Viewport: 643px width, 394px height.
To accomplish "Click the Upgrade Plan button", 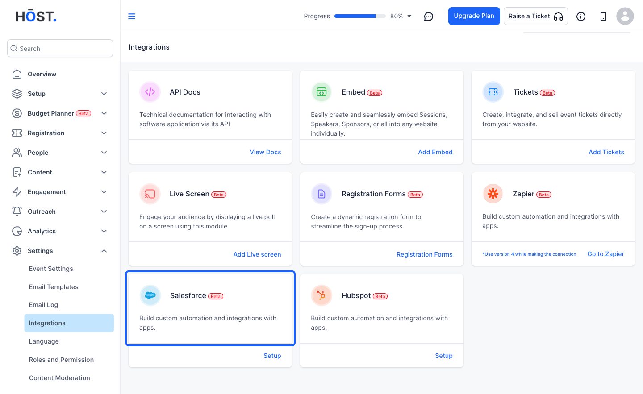I will coord(474,16).
